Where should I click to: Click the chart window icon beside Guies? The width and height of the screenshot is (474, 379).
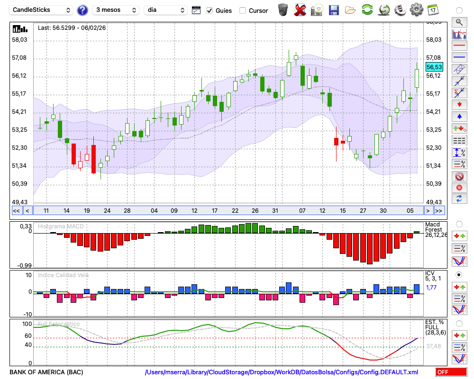(196, 10)
